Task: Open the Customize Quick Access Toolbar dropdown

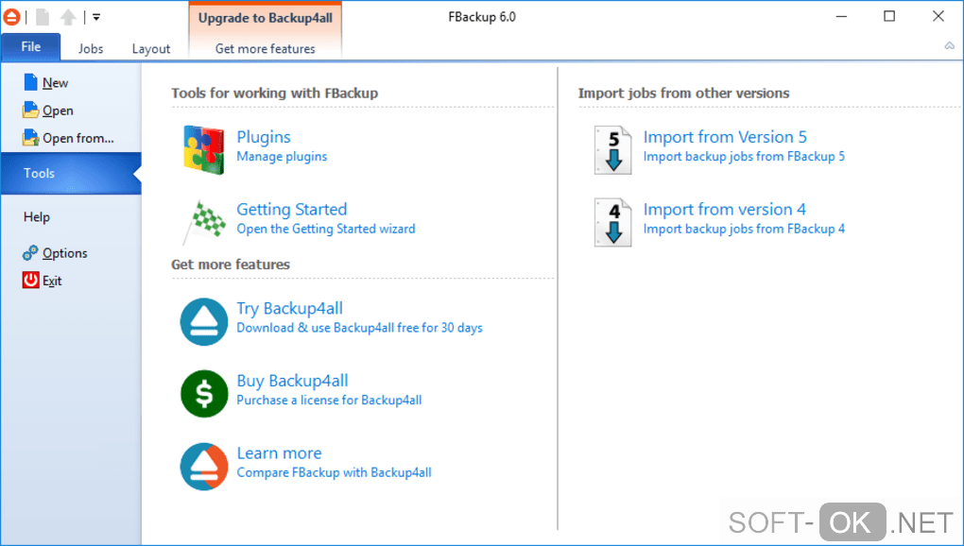Action: (96, 17)
